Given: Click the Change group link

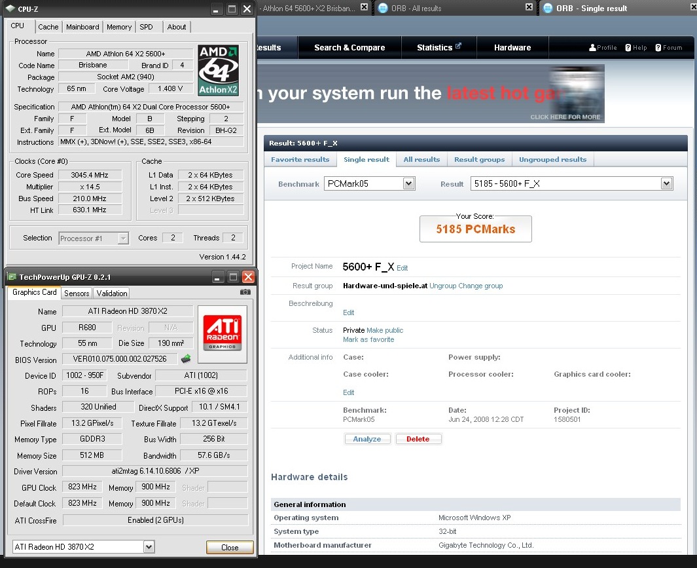Looking at the screenshot, I should point(480,286).
